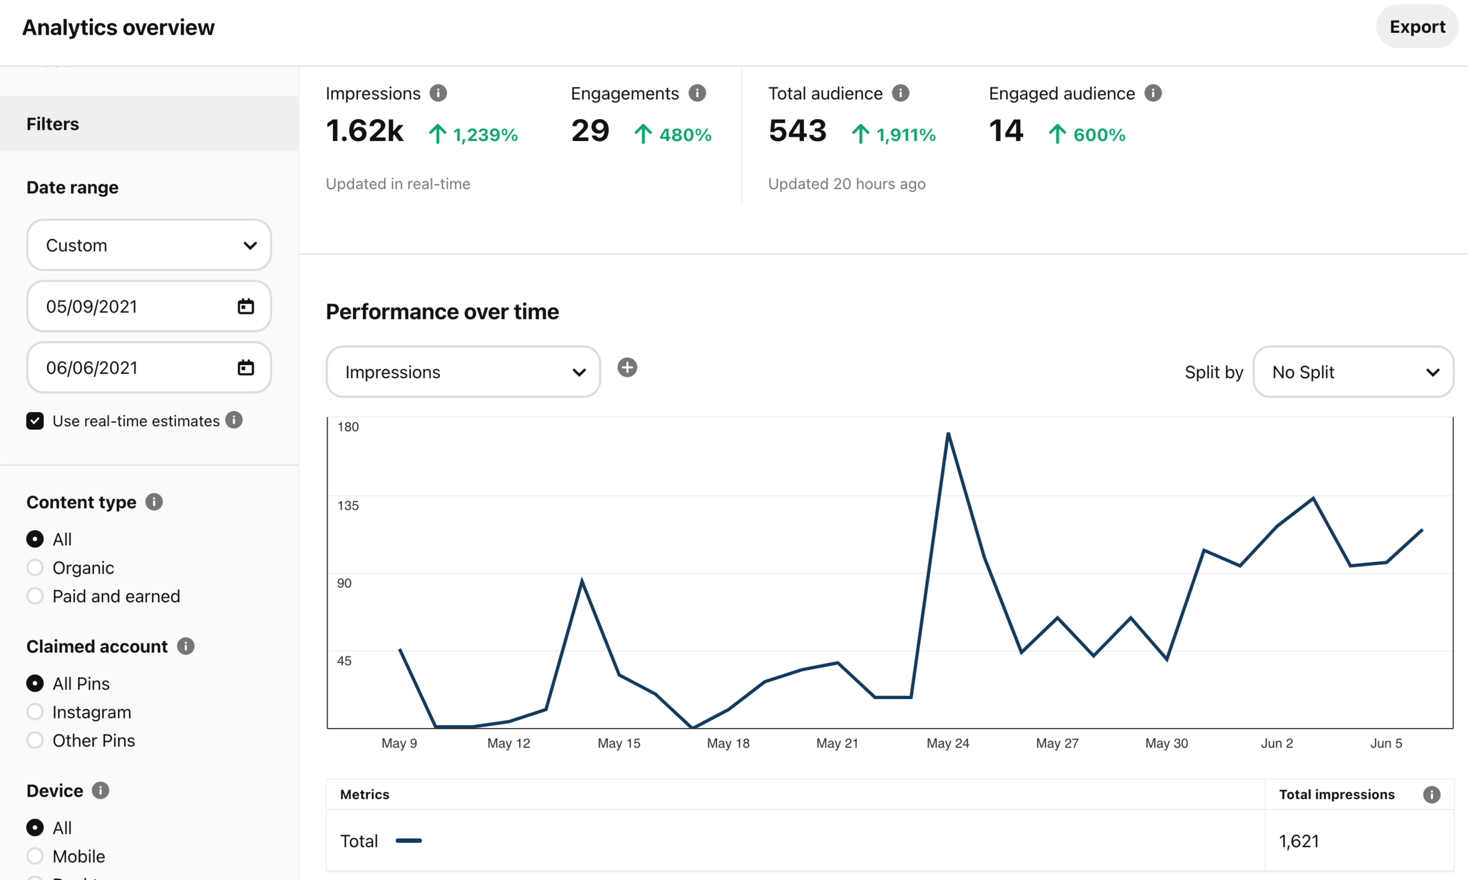Open the Impressions metric dropdown
Image resolution: width=1468 pixels, height=880 pixels.
(x=463, y=372)
